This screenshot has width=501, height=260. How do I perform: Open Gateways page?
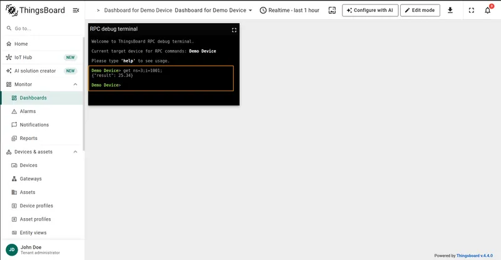coord(42,179)
